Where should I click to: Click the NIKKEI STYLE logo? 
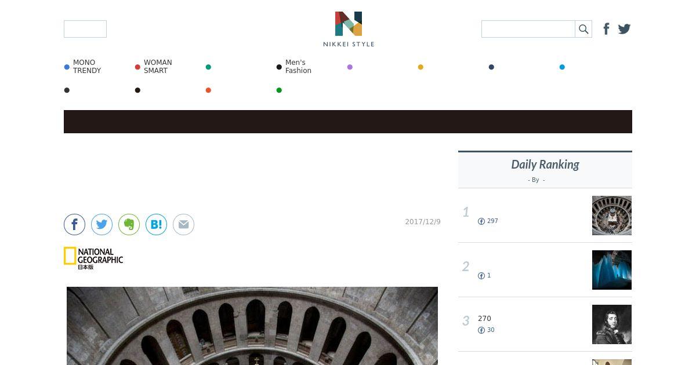(x=349, y=29)
